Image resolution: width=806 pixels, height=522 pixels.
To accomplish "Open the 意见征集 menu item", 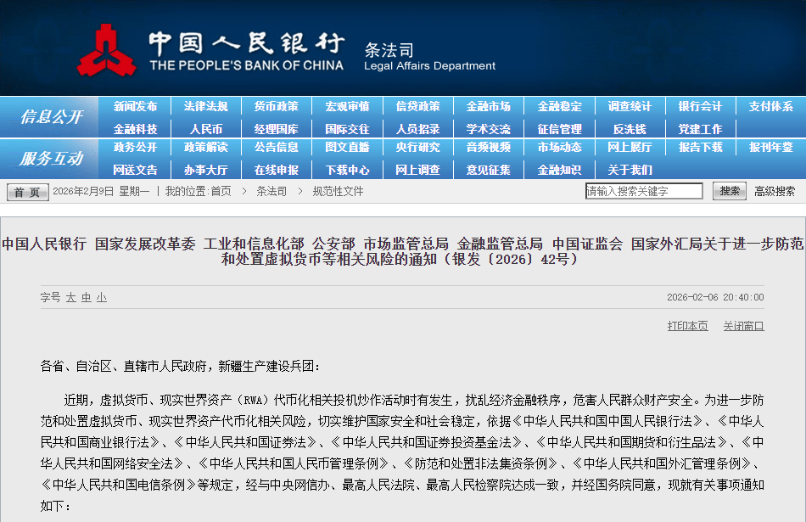I will [x=489, y=170].
